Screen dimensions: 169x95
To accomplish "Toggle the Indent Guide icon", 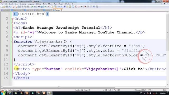I will point(64,7).
